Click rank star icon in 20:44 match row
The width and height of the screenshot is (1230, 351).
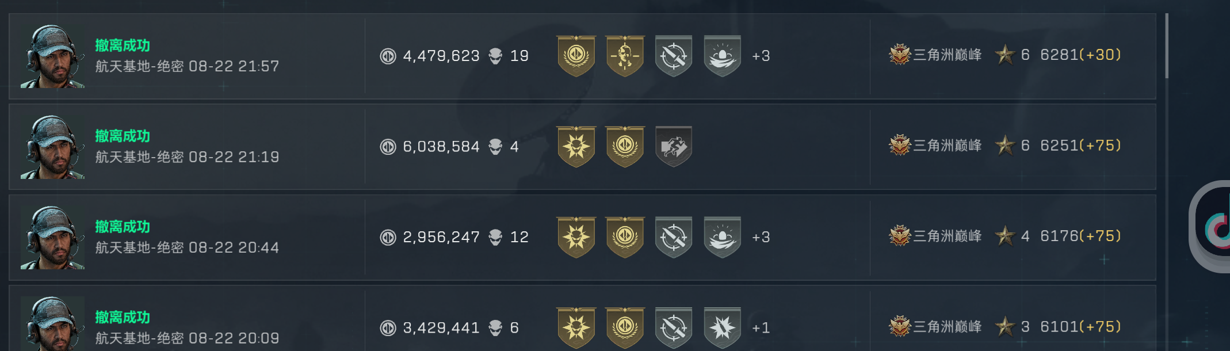pos(1005,236)
